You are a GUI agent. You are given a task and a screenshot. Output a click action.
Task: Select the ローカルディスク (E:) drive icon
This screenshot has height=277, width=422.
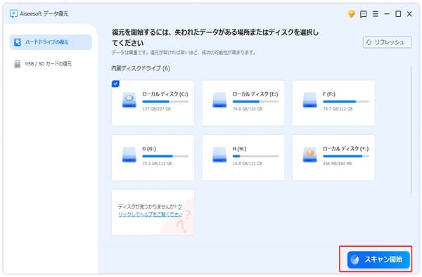(x=219, y=100)
